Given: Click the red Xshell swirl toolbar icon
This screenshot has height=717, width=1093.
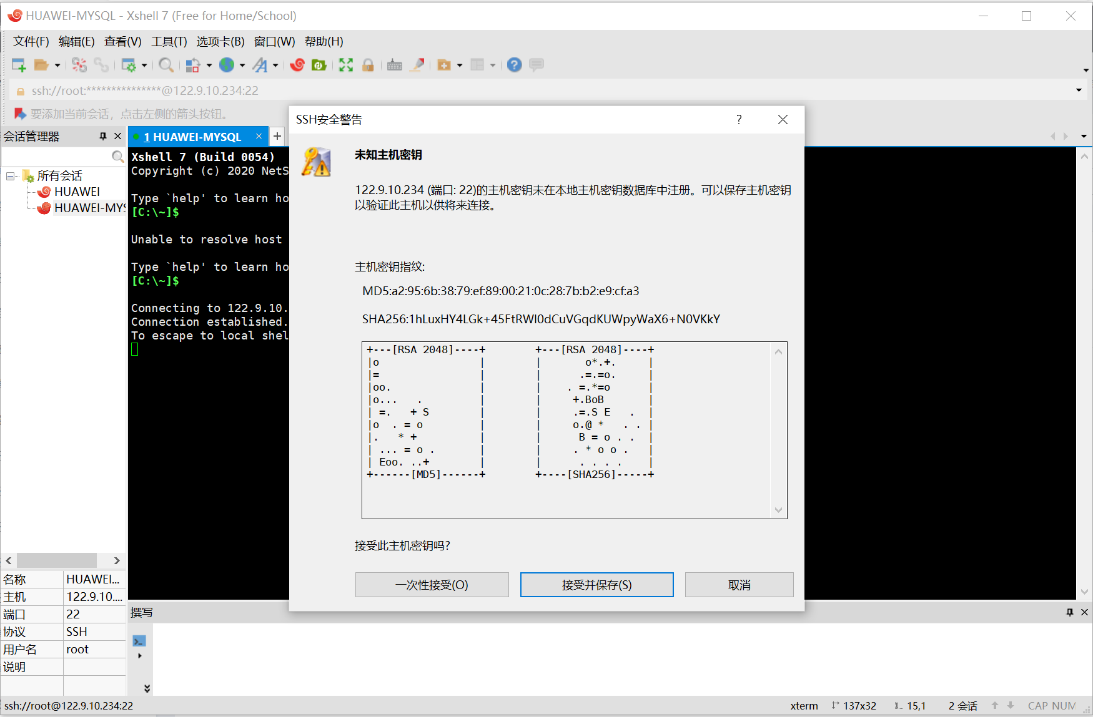Looking at the screenshot, I should click(x=297, y=65).
